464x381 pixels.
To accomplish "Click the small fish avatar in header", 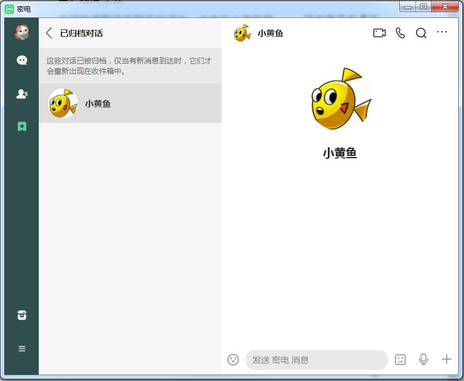I will coord(242,33).
